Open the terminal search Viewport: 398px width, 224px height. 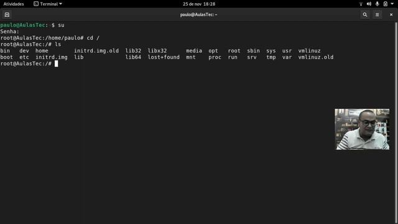click(365, 15)
